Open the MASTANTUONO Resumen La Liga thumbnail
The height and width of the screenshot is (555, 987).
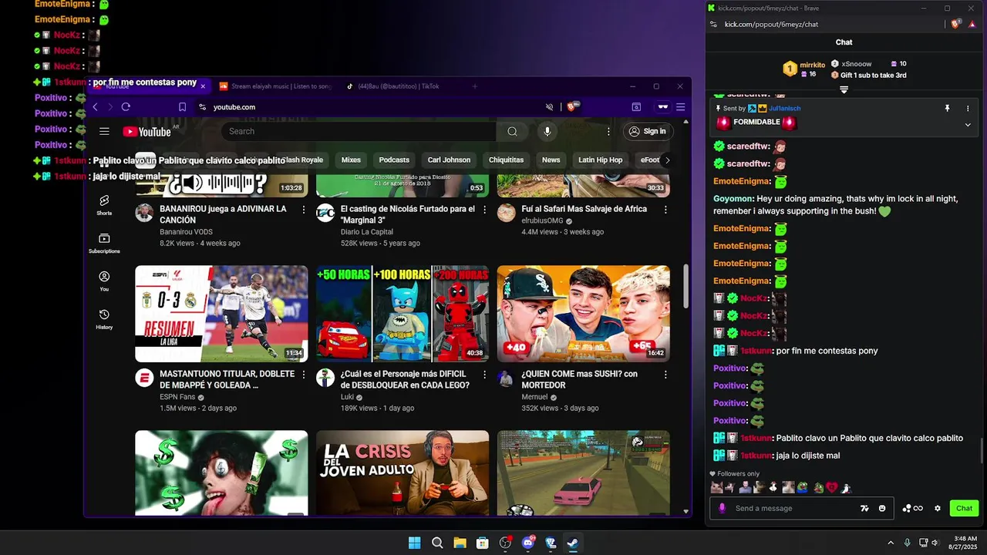221,314
